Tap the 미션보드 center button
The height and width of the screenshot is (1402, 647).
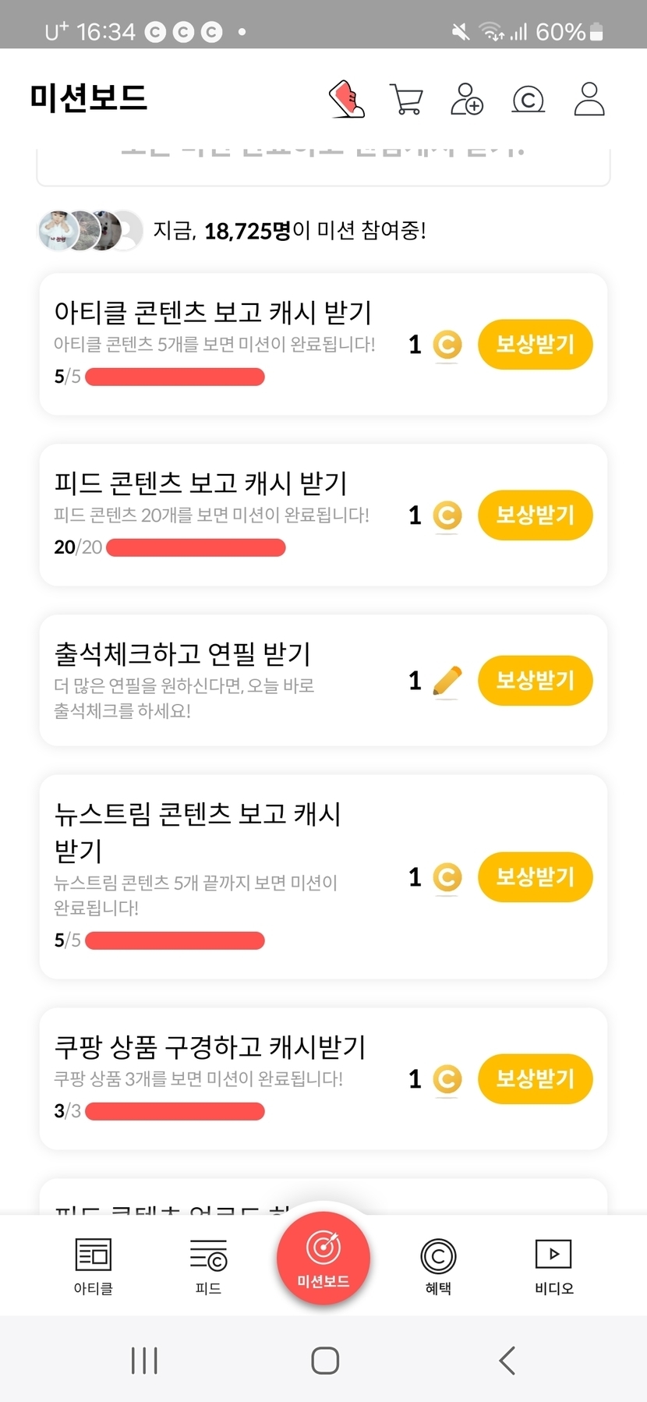[323, 1257]
